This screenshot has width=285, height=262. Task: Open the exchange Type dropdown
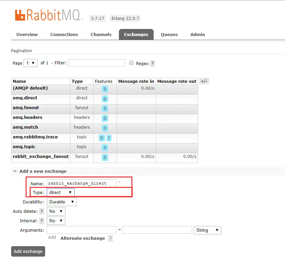[x=61, y=192]
